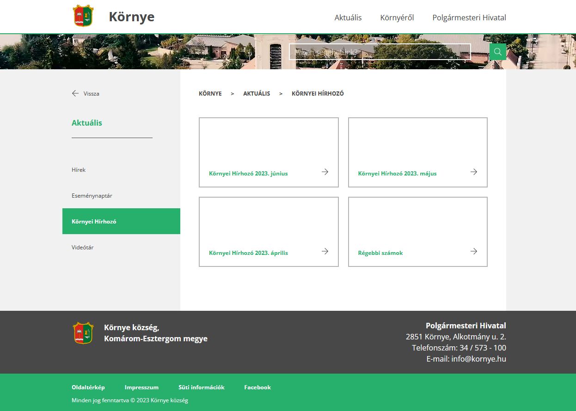Image resolution: width=576 pixels, height=411 pixels.
Task: Click the Aktuális sidebar heading
Action: [87, 123]
